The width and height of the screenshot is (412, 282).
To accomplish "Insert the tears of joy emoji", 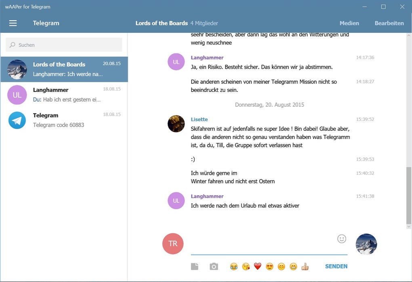I will (233, 267).
